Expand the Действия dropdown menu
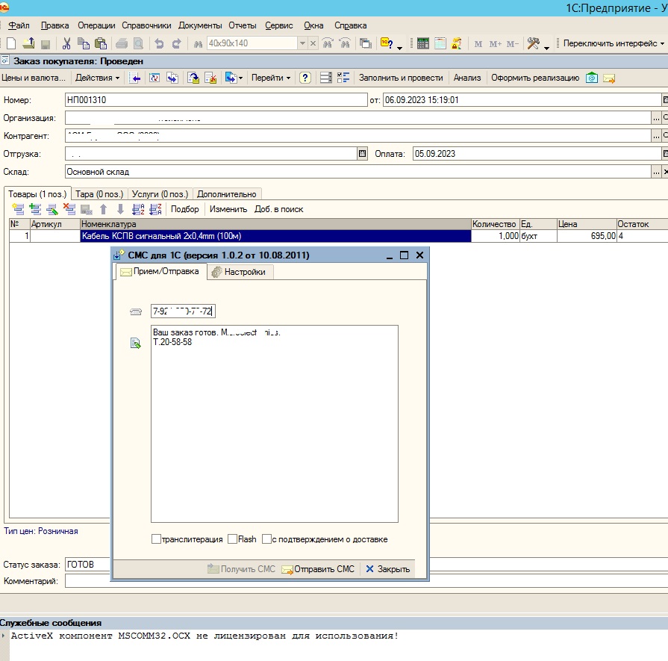Screen dimensions: 668x661 [97, 78]
